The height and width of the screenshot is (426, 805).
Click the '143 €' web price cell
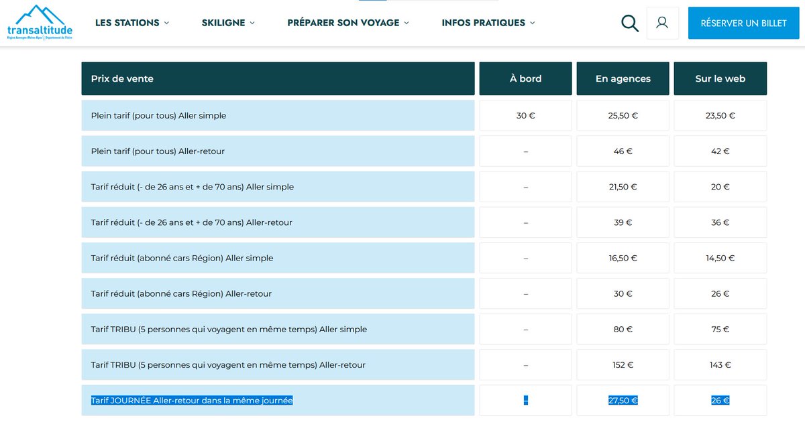720,365
